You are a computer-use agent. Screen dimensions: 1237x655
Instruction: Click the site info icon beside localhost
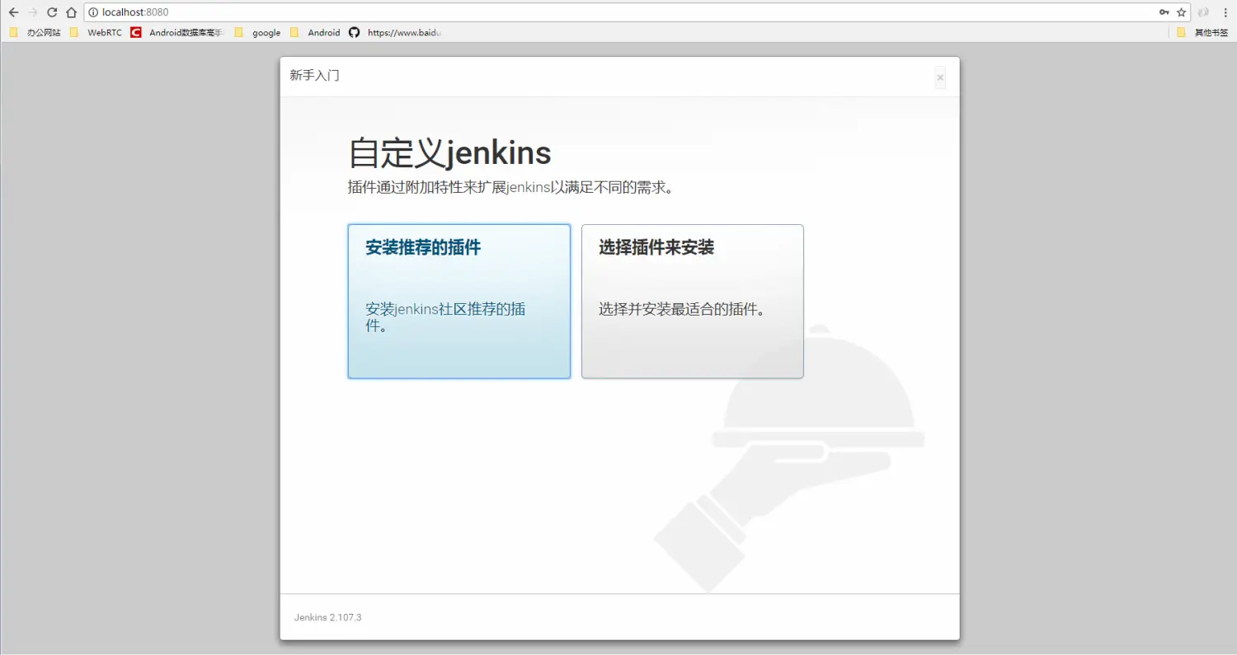pos(93,12)
